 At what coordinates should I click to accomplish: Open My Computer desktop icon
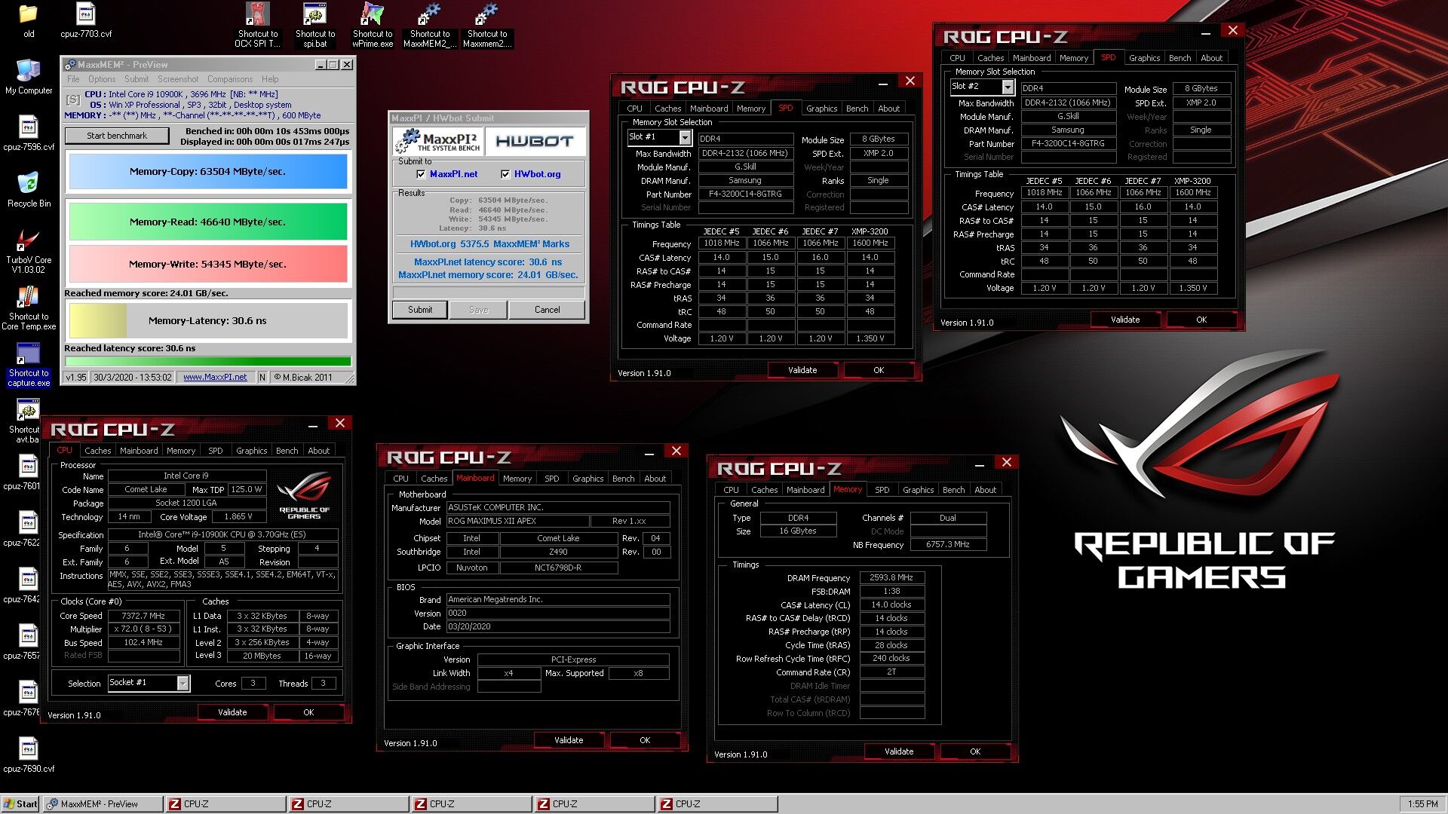(29, 78)
